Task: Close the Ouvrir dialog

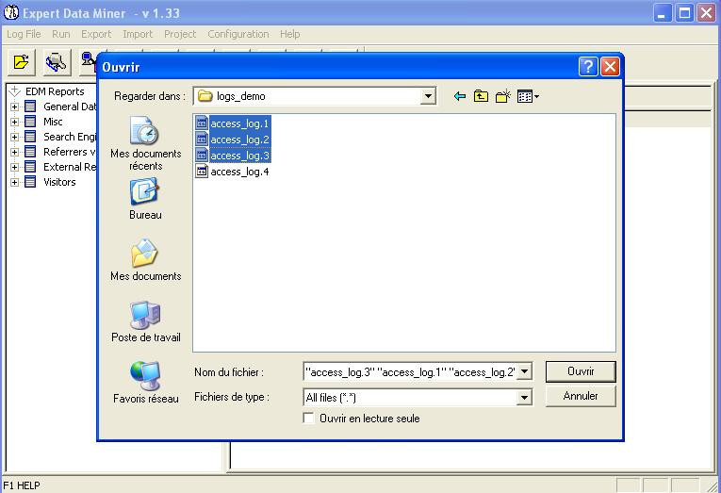Action: (610, 67)
